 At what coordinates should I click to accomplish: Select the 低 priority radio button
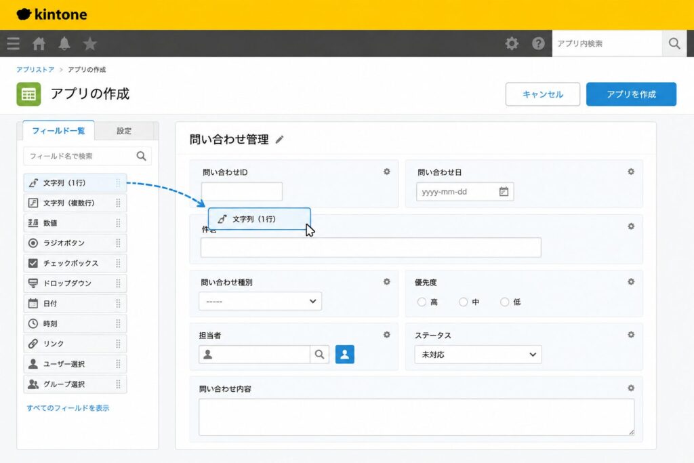click(x=504, y=302)
